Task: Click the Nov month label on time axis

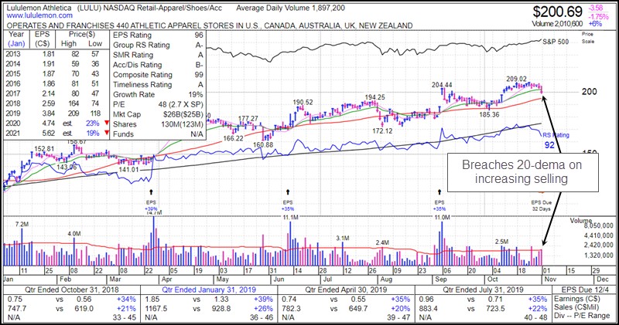Action: point(550,279)
